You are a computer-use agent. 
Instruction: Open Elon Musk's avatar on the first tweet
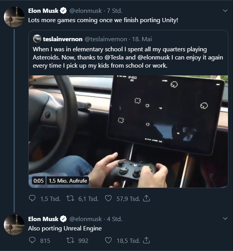(x=14, y=17)
